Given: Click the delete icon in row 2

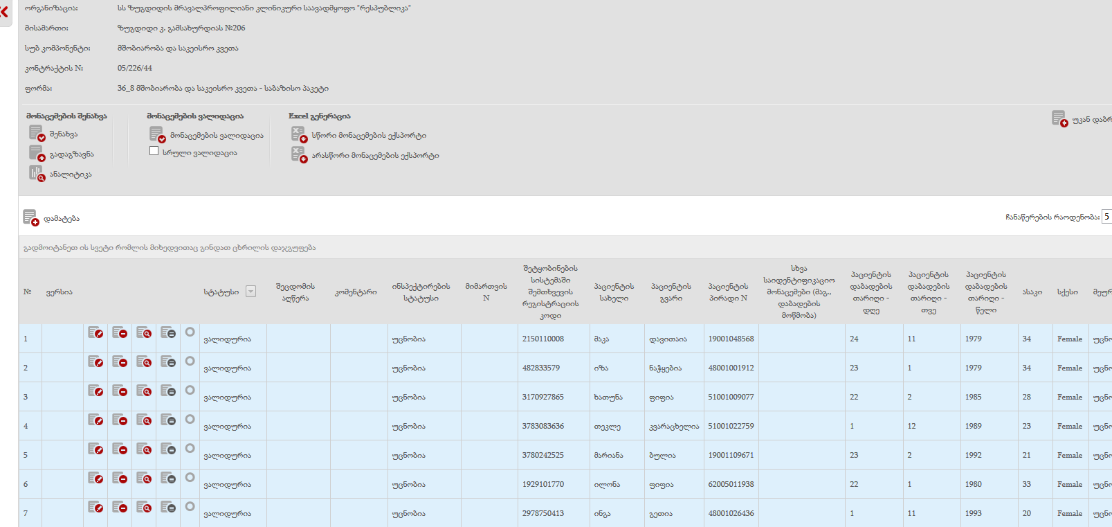Looking at the screenshot, I should 120,362.
